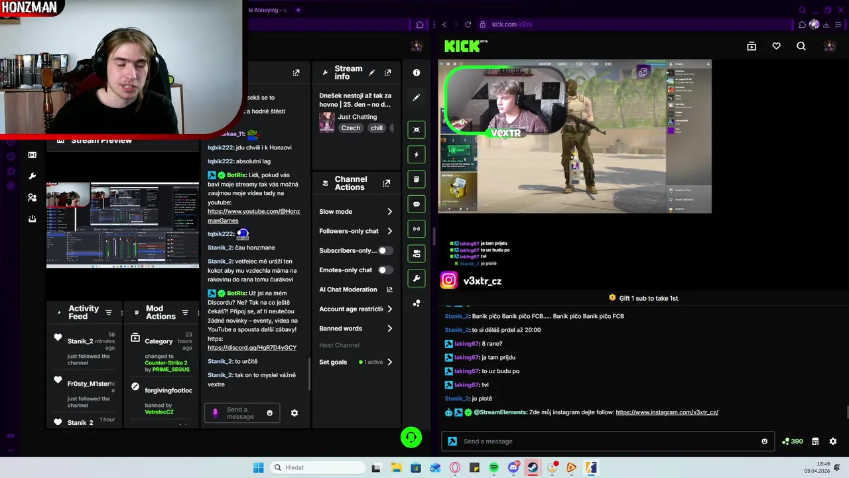849x478 pixels.
Task: Open the Honzman YouTube link in chat
Action: [253, 216]
